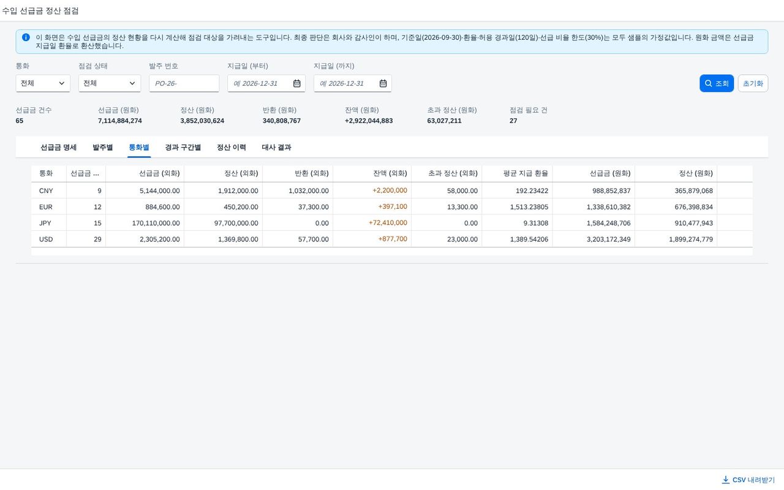Open the 통화 dropdown
Viewport: 784px width, 490px height.
click(x=43, y=83)
